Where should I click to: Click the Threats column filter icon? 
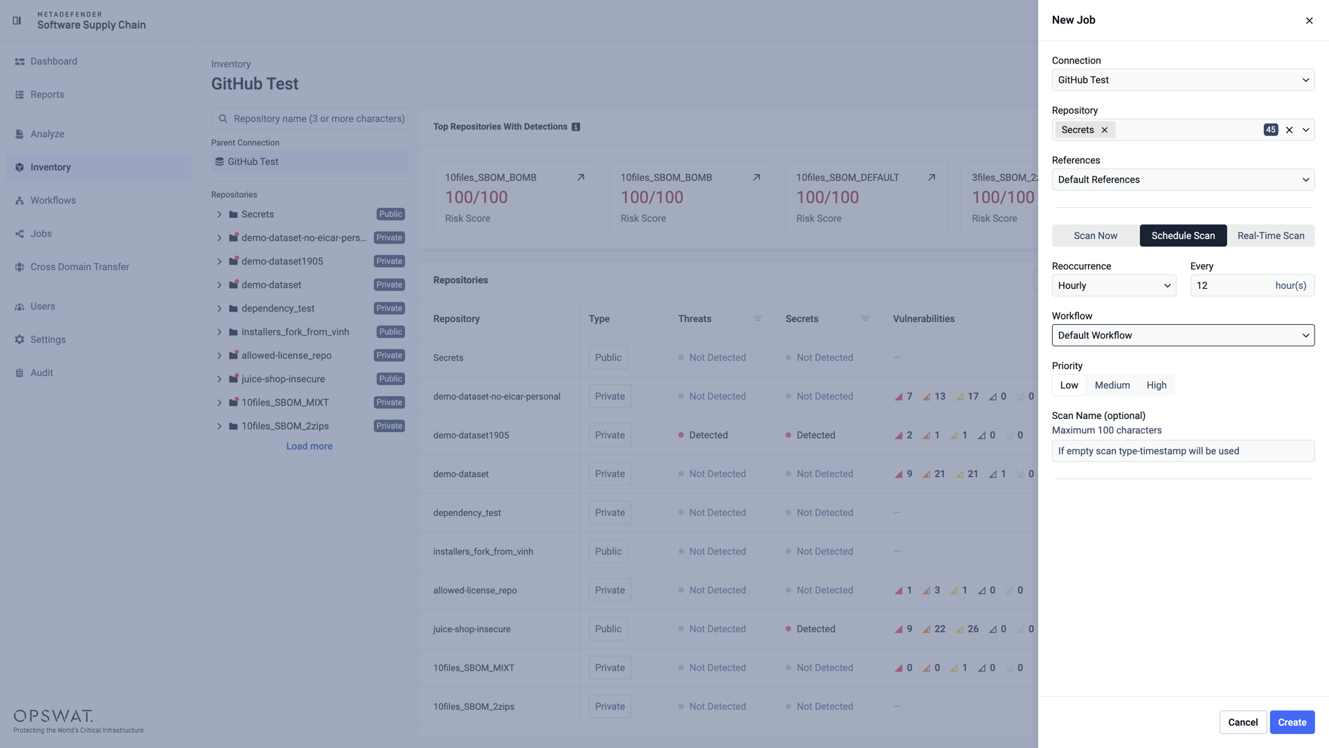[x=758, y=319]
